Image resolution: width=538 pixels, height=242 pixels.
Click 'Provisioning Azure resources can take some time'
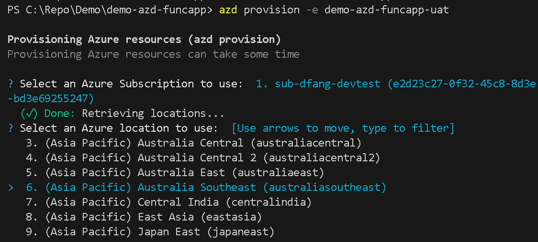point(153,54)
